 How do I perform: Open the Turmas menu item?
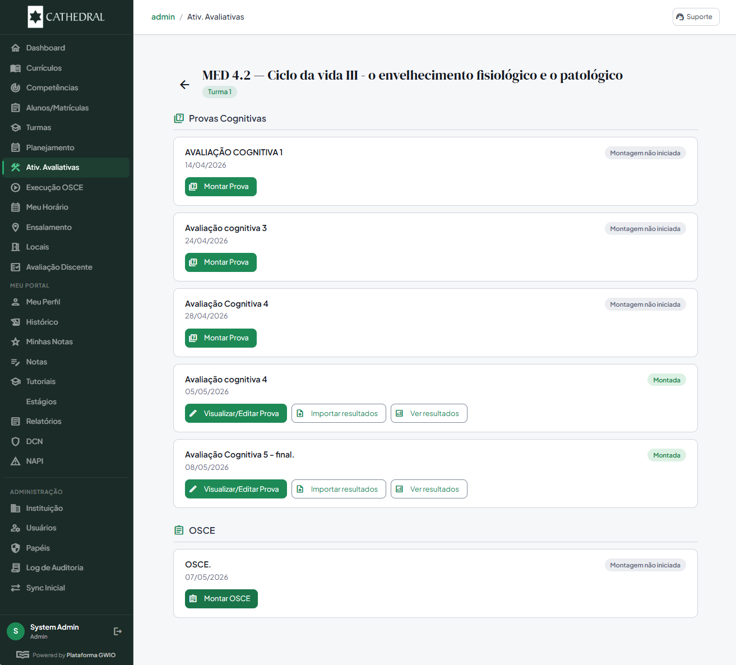pos(66,128)
